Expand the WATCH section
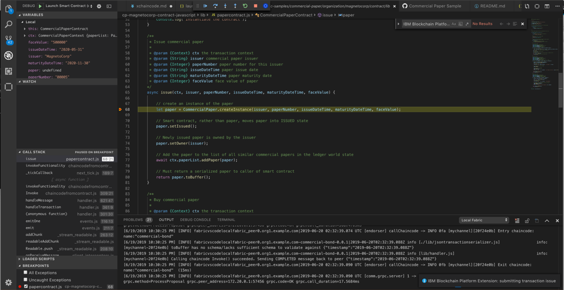This screenshot has height=290, width=564. tap(67, 81)
